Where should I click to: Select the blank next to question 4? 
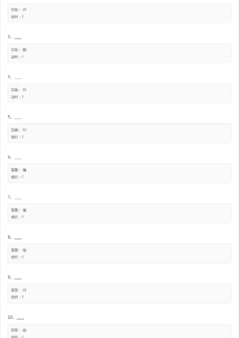(x=18, y=78)
